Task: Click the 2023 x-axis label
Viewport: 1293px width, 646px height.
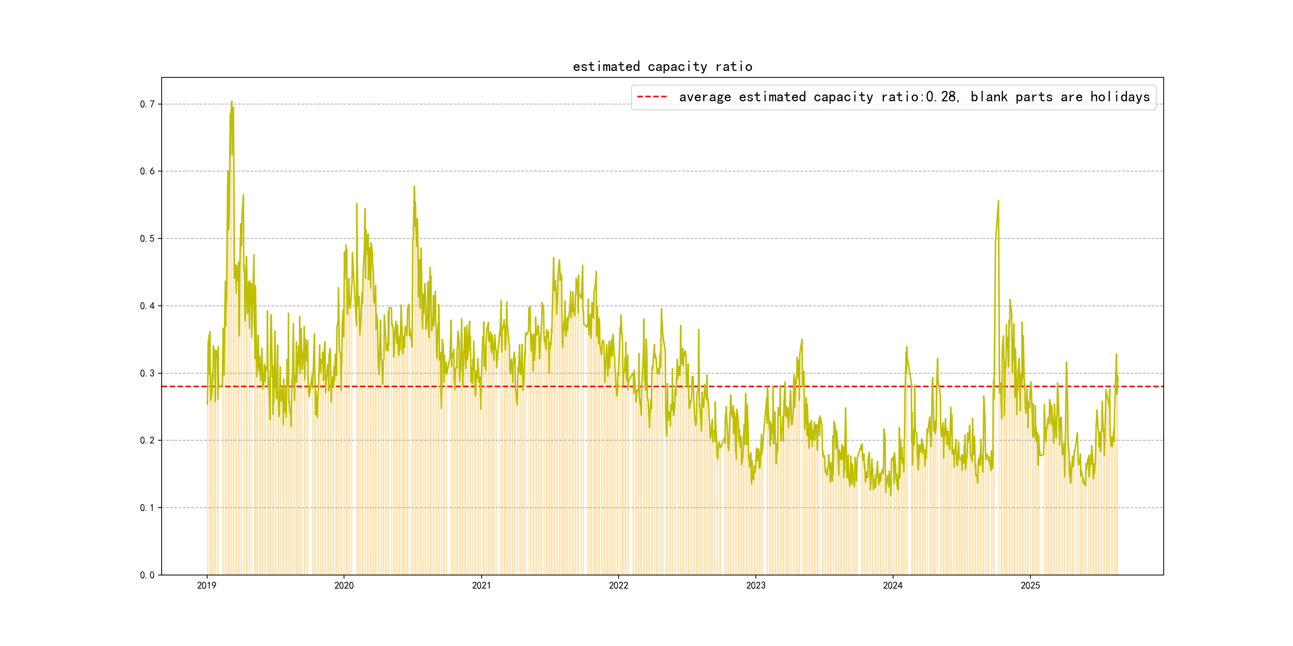Action: tap(755, 585)
